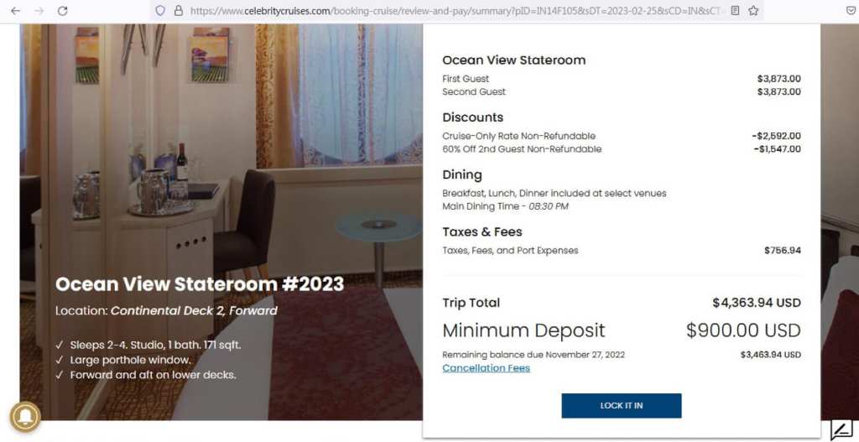The image size is (859, 442).
Task: Select the Trip Total amount
Action: coord(757,303)
